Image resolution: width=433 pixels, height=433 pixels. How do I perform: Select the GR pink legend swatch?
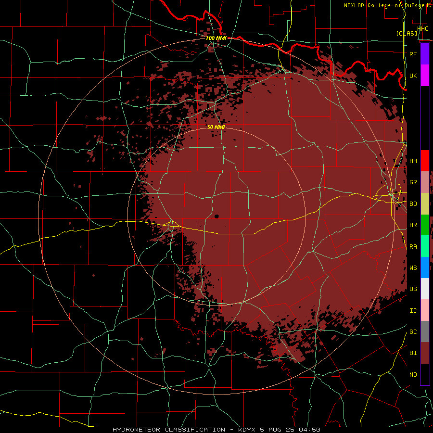pos(425,182)
